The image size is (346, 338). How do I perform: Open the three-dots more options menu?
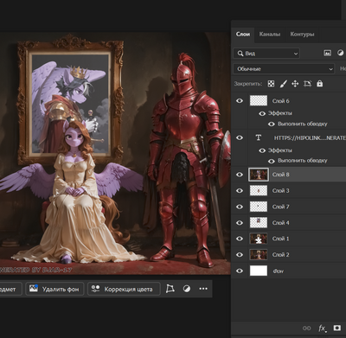(203, 289)
